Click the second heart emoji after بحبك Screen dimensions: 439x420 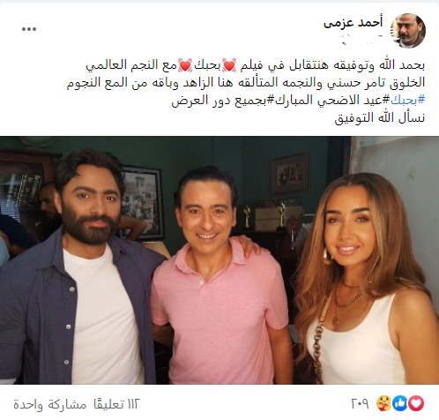(x=185, y=65)
